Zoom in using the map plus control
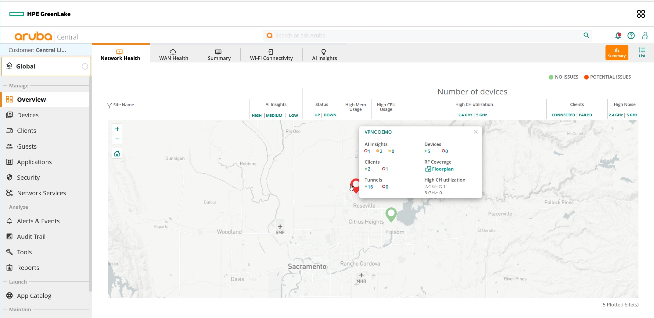This screenshot has width=654, height=318. (117, 129)
